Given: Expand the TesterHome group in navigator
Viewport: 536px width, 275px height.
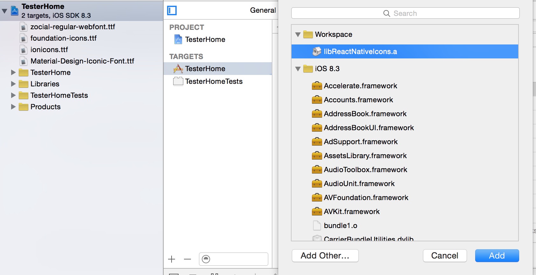Looking at the screenshot, I should click(13, 72).
